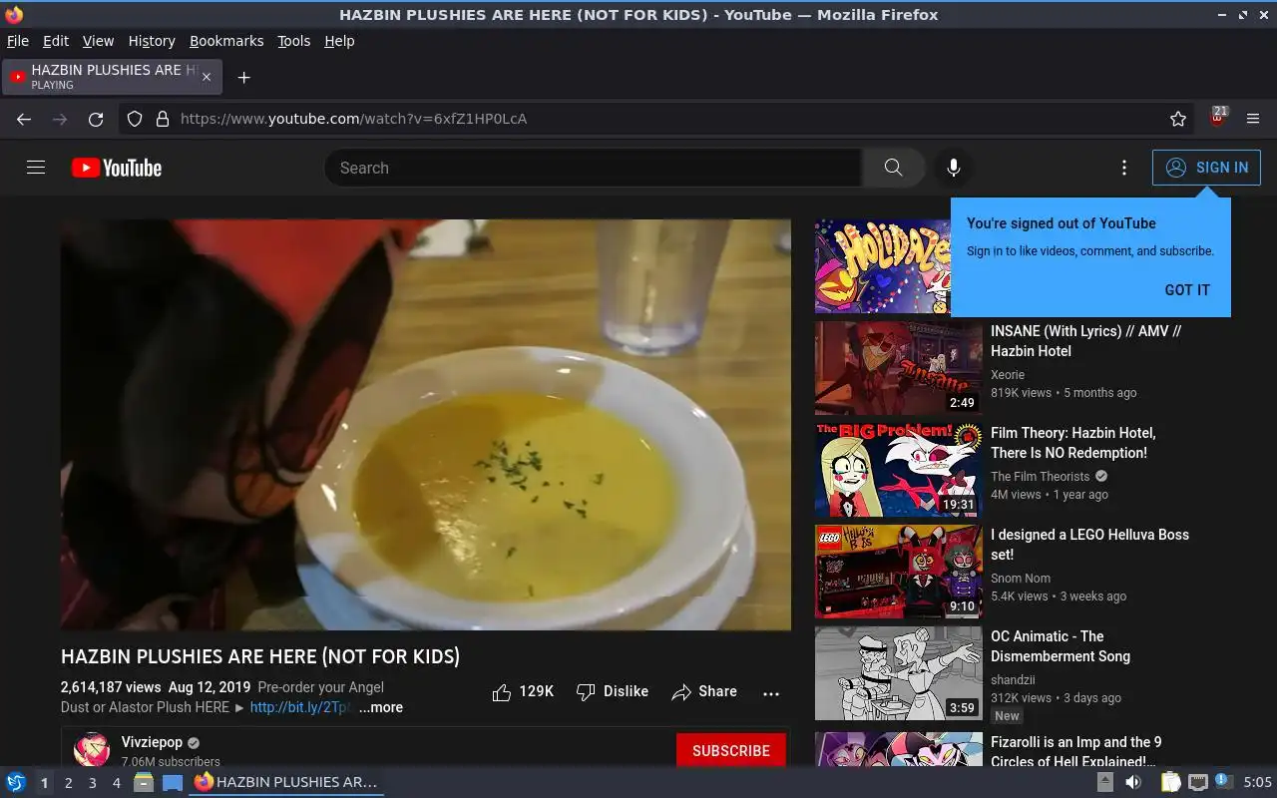Open YouTube settings three-dot menu

click(1124, 168)
